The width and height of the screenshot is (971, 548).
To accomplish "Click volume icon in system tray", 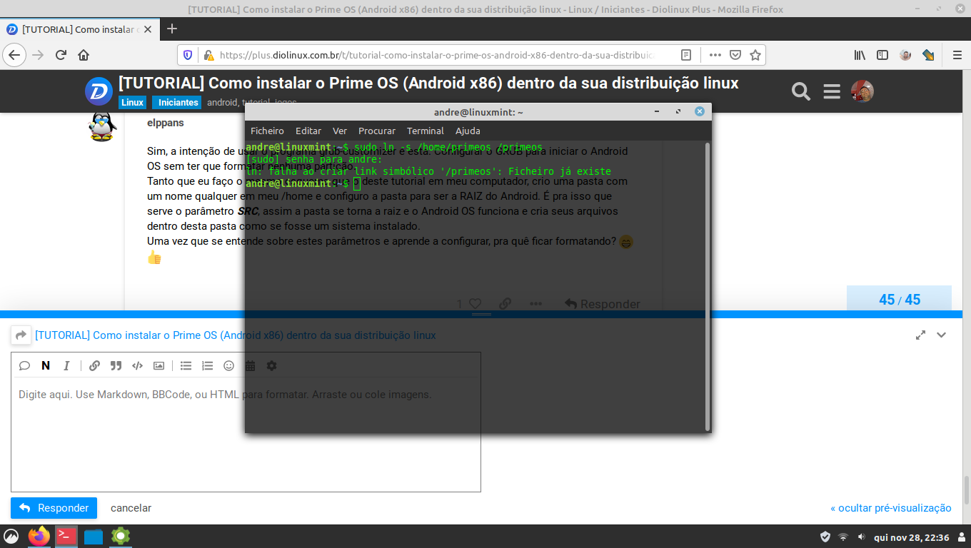I will tap(861, 537).
